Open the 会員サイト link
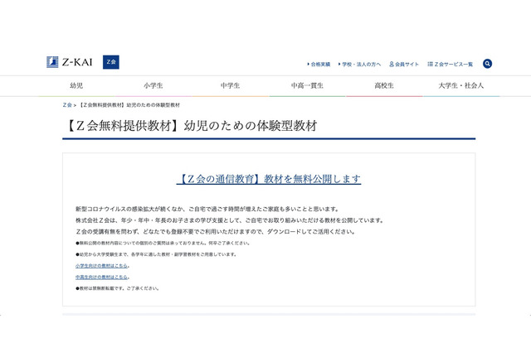 [404, 65]
